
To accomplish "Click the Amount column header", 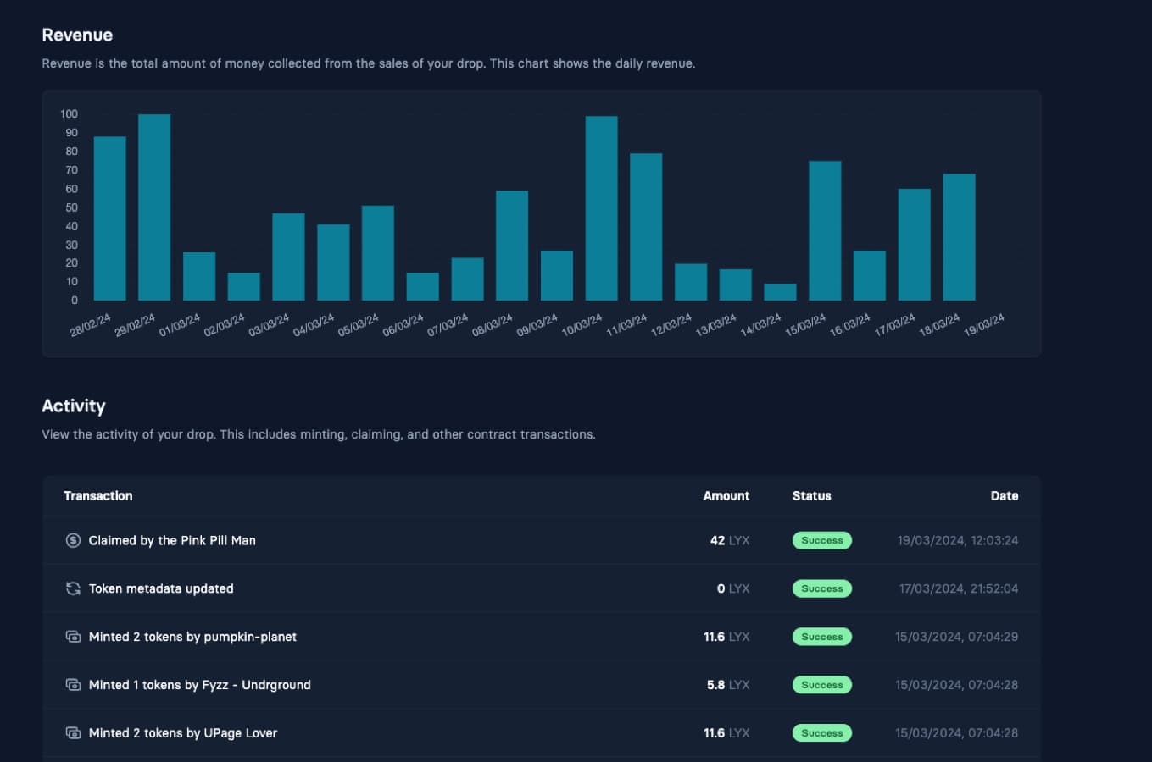I will tap(726, 496).
